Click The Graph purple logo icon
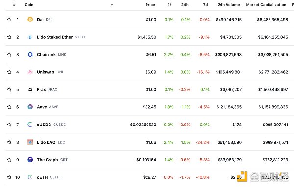The height and width of the screenshot is (187, 294). [x=30, y=160]
